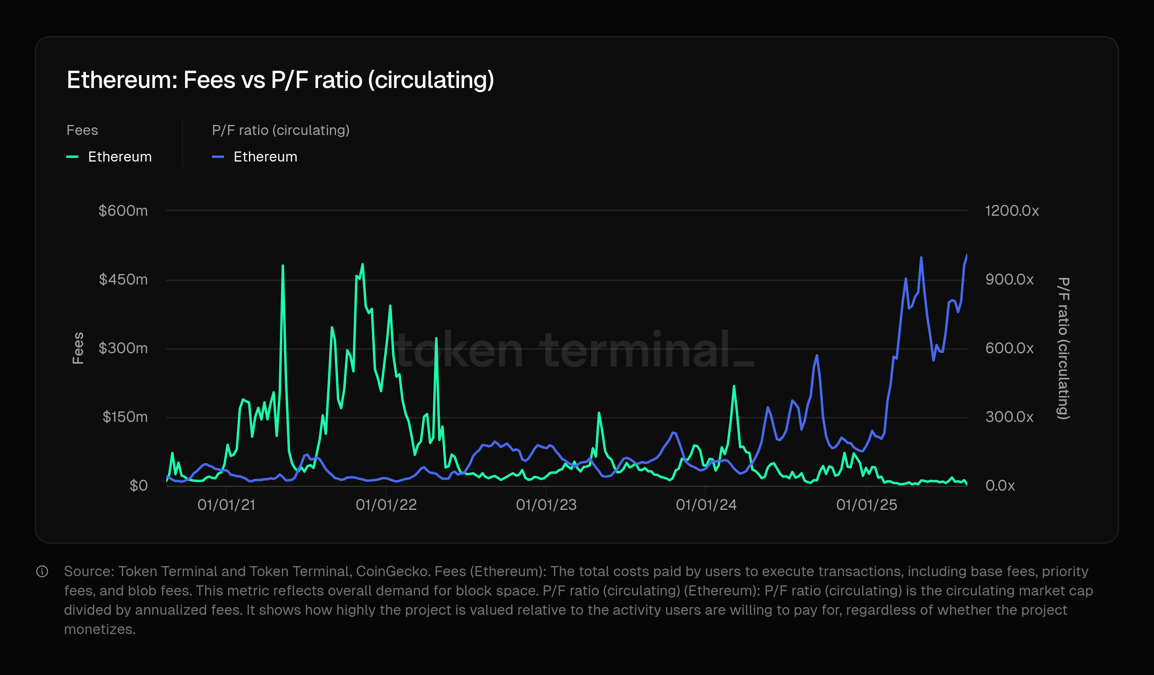Click the token terminal watermark in the chart

coord(573,350)
